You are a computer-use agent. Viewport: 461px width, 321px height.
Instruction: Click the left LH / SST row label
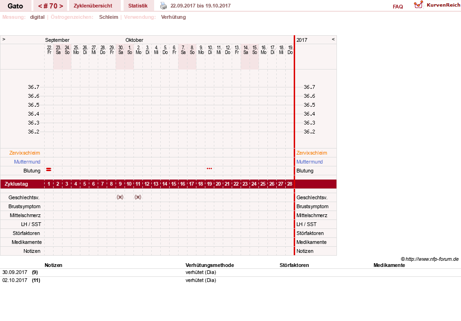pos(31,224)
